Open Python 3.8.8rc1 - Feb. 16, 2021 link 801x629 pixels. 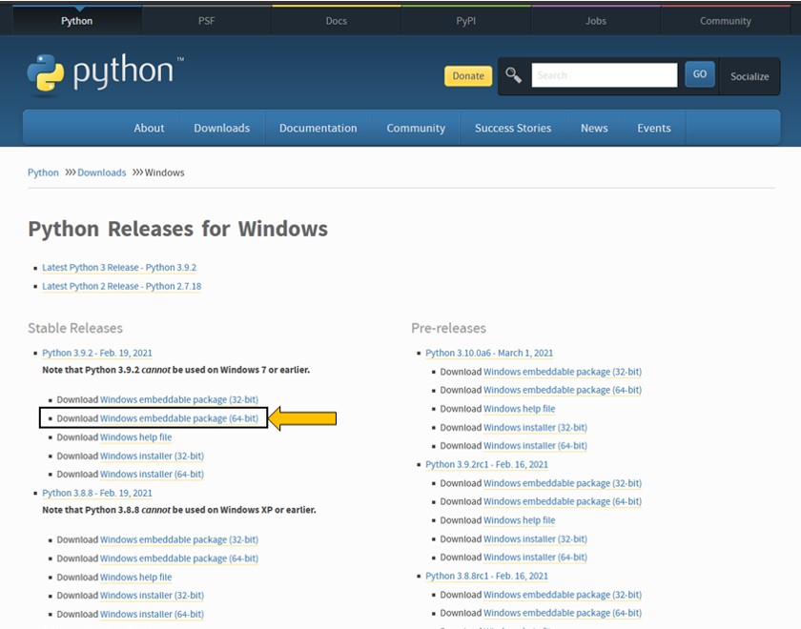(486, 576)
